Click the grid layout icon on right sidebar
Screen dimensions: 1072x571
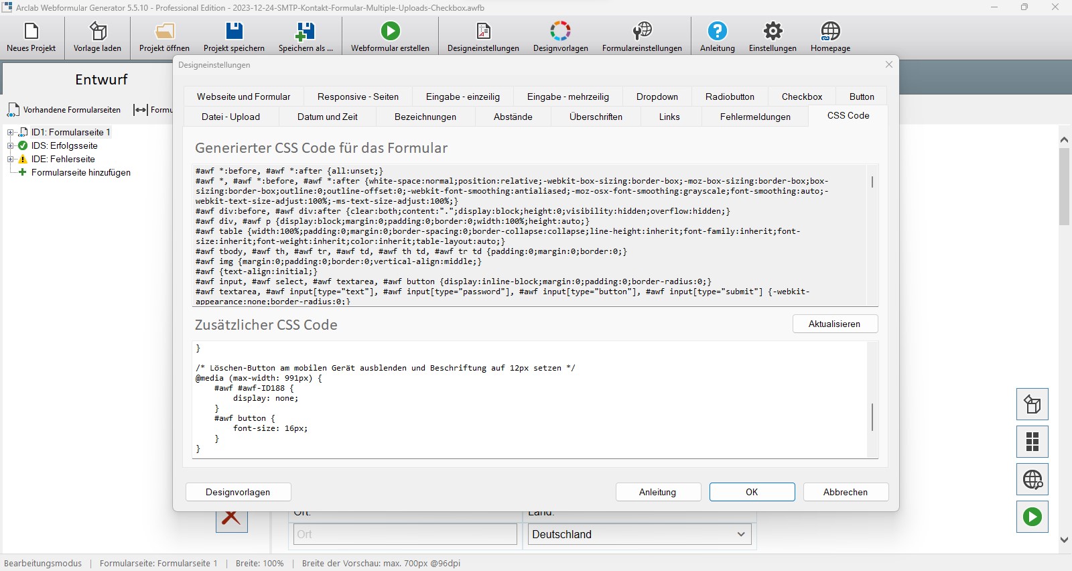click(1032, 442)
